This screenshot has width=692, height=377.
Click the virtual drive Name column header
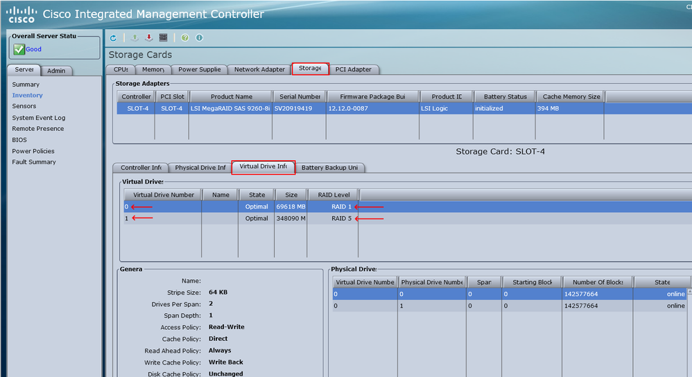(220, 195)
